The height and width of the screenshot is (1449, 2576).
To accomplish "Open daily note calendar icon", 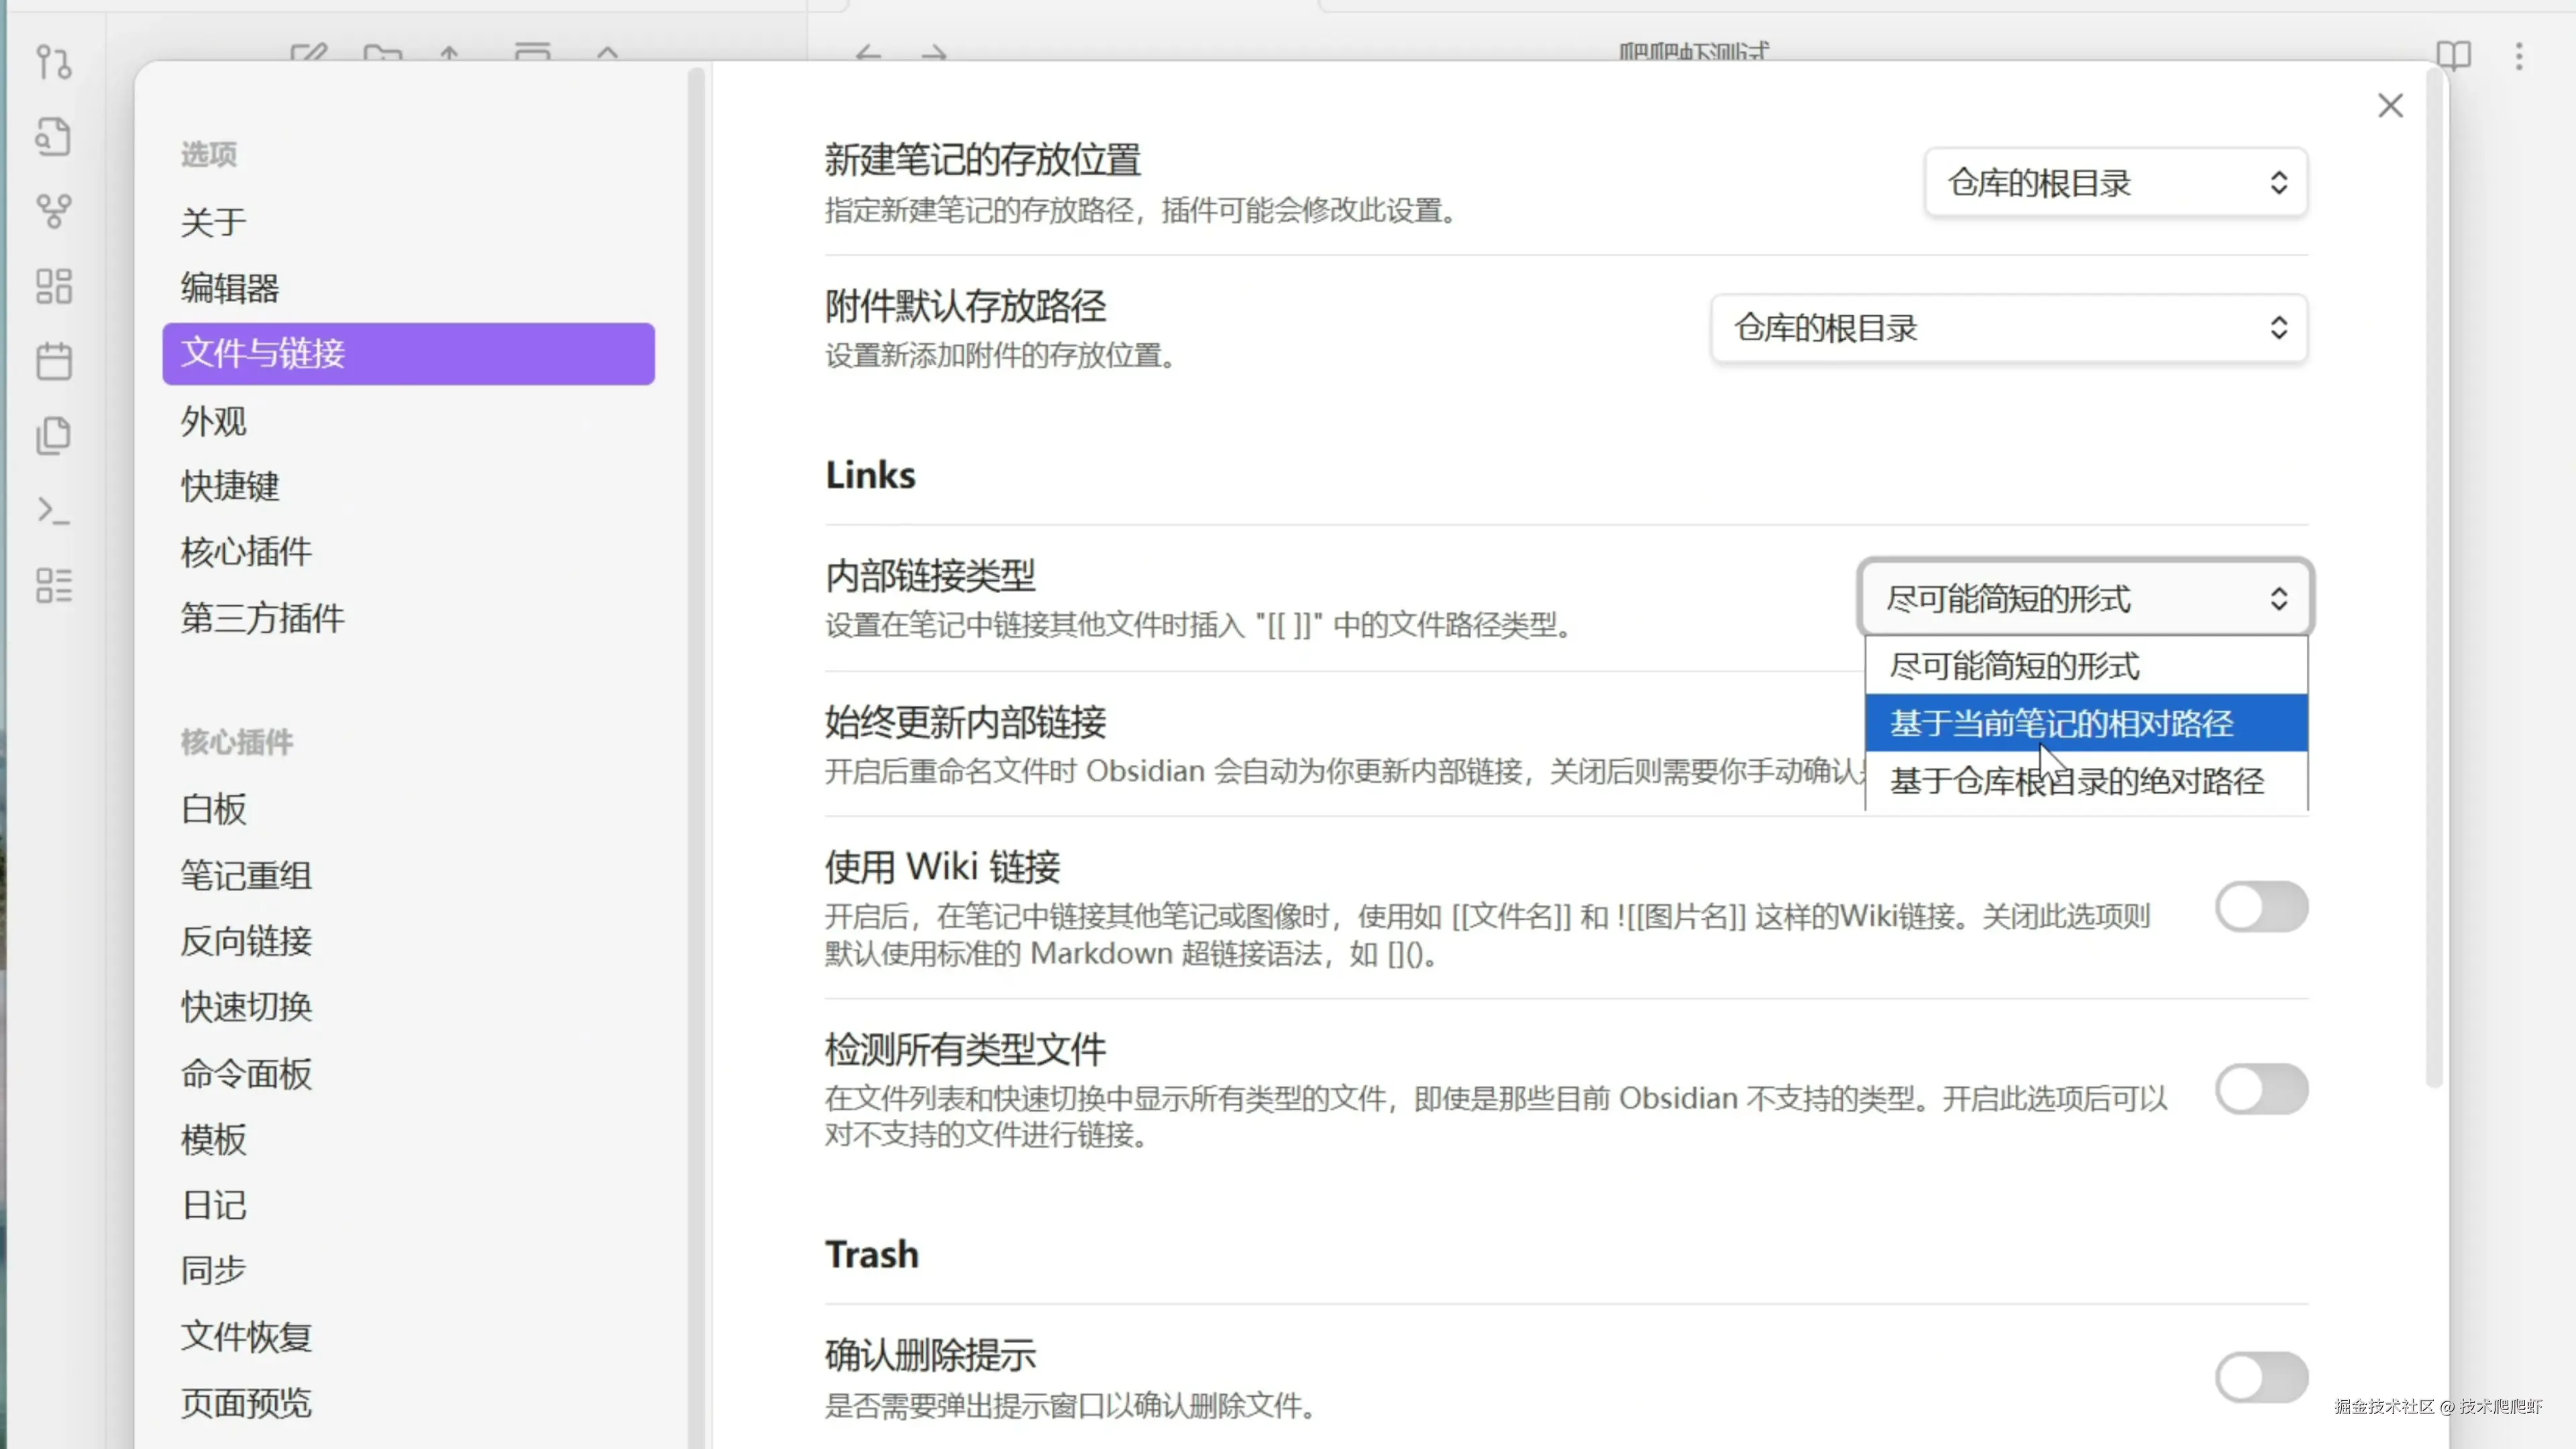I will 54,361.
